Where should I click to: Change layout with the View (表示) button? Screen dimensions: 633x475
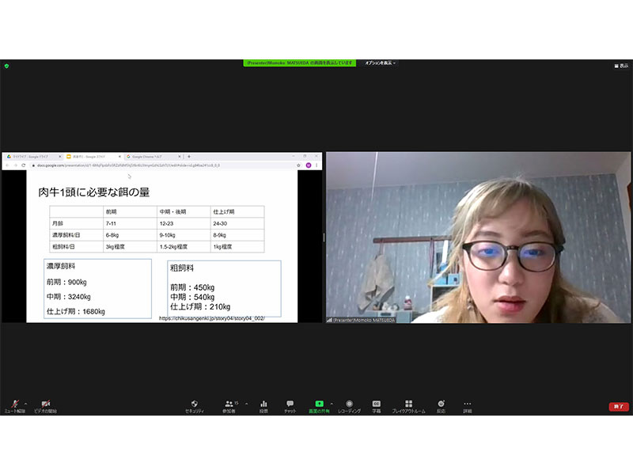pyautogui.click(x=621, y=66)
